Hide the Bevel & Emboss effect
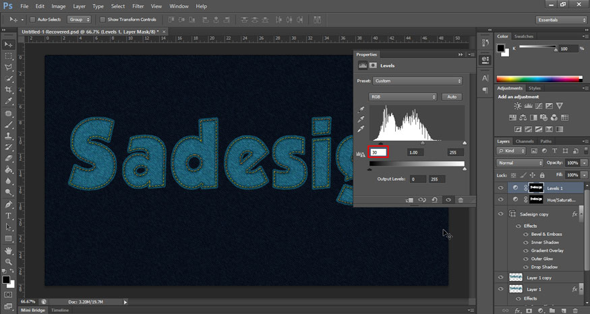 click(526, 234)
